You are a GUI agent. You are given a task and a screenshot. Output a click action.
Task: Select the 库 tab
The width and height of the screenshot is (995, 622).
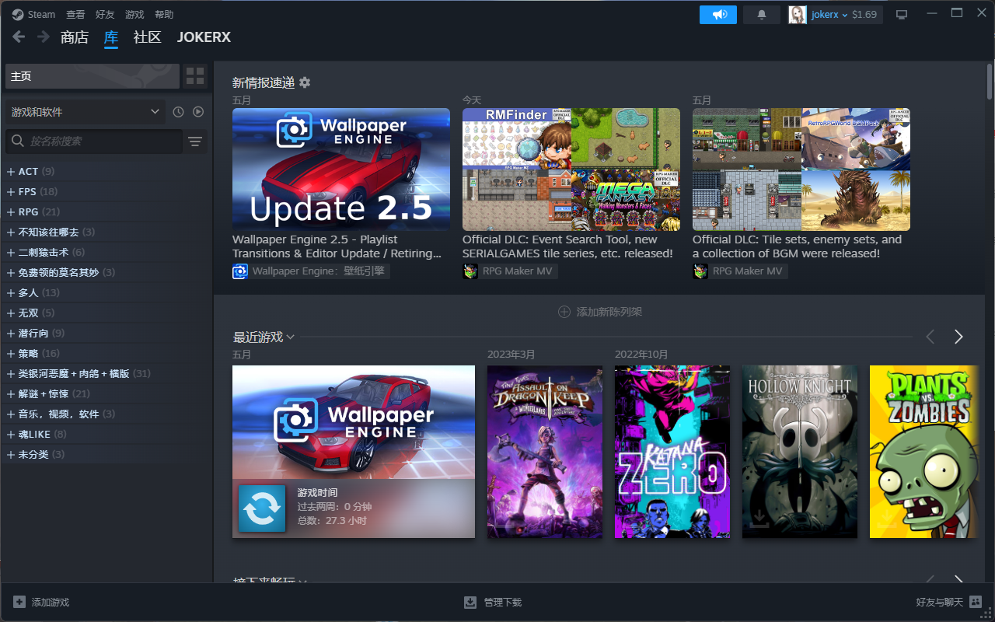111,37
